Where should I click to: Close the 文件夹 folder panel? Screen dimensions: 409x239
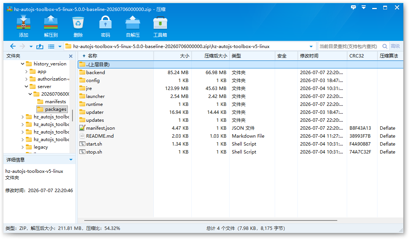(71, 56)
